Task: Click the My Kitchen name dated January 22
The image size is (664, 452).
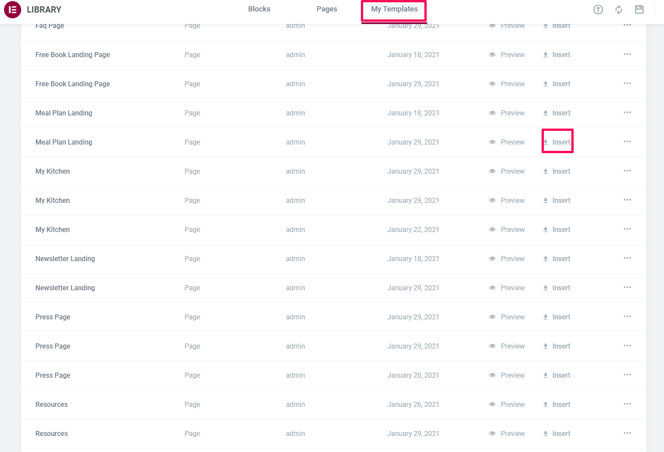Action: pyautogui.click(x=53, y=229)
